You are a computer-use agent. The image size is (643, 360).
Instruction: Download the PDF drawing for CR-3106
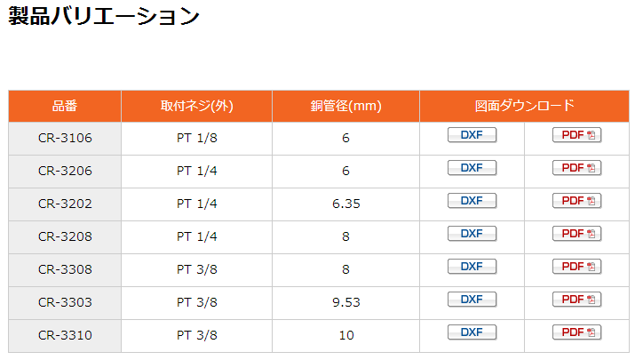click(x=576, y=135)
